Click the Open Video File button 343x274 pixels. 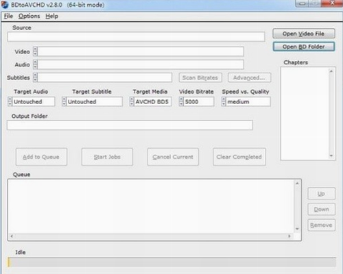point(304,34)
